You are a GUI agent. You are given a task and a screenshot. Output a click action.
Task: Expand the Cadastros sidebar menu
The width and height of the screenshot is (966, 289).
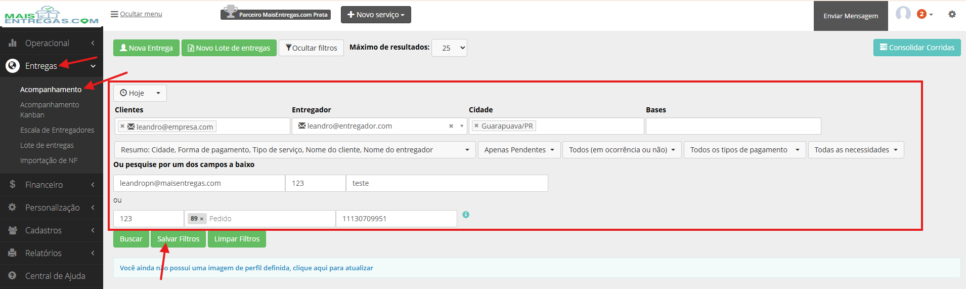point(52,230)
